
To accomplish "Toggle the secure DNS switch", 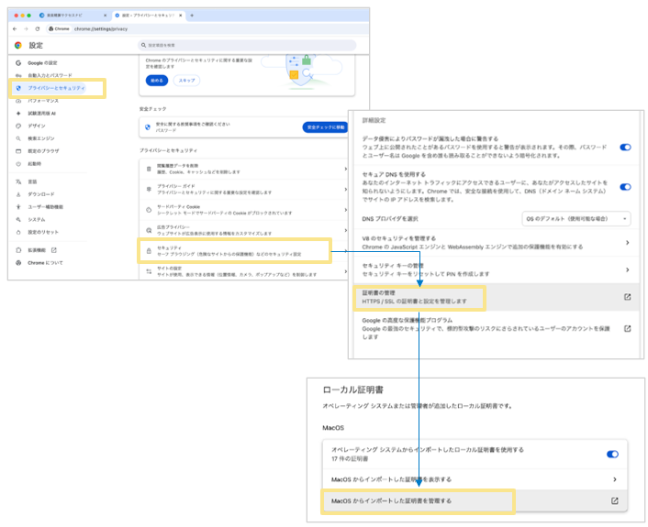I will (625, 186).
